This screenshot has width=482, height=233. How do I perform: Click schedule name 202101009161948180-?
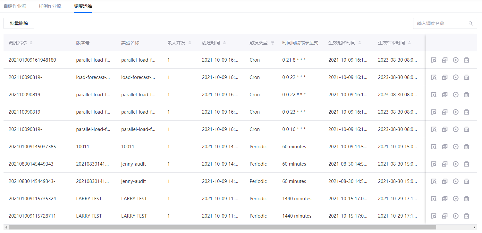33,60
